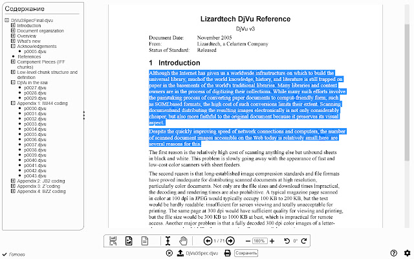Close the current document
The image size is (414, 259).
[169, 253]
